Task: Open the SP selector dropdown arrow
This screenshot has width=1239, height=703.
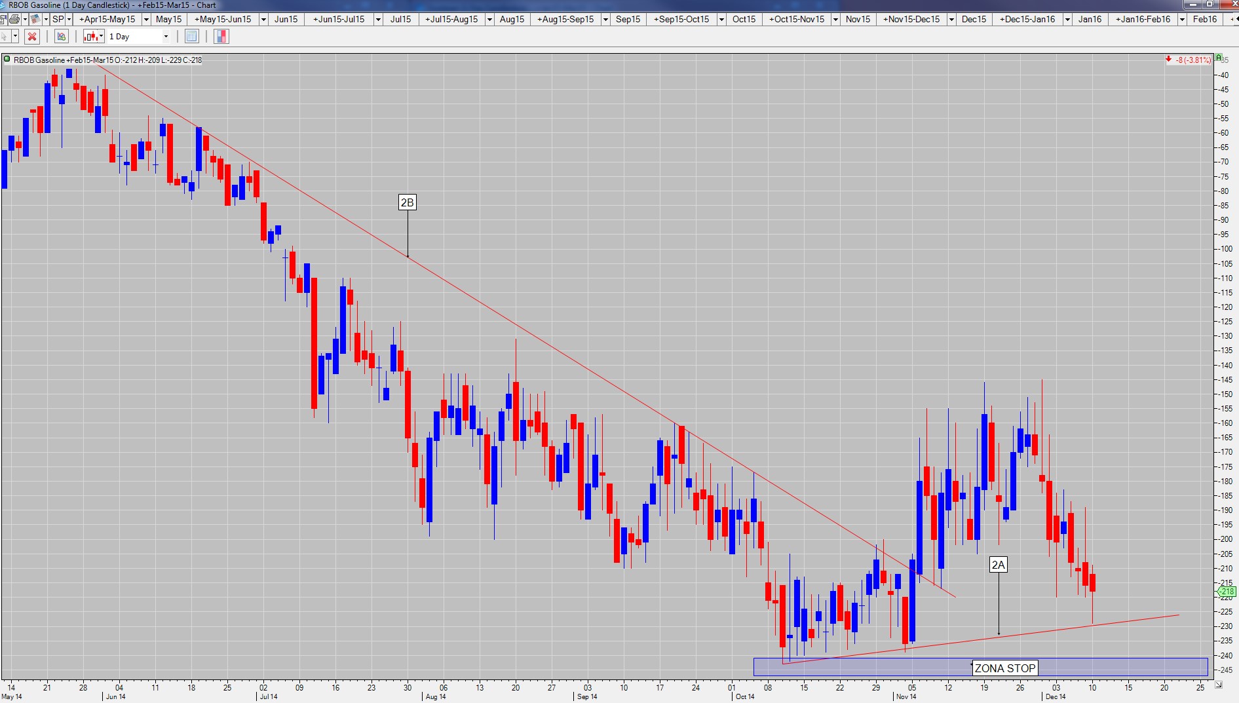Action: coord(69,20)
